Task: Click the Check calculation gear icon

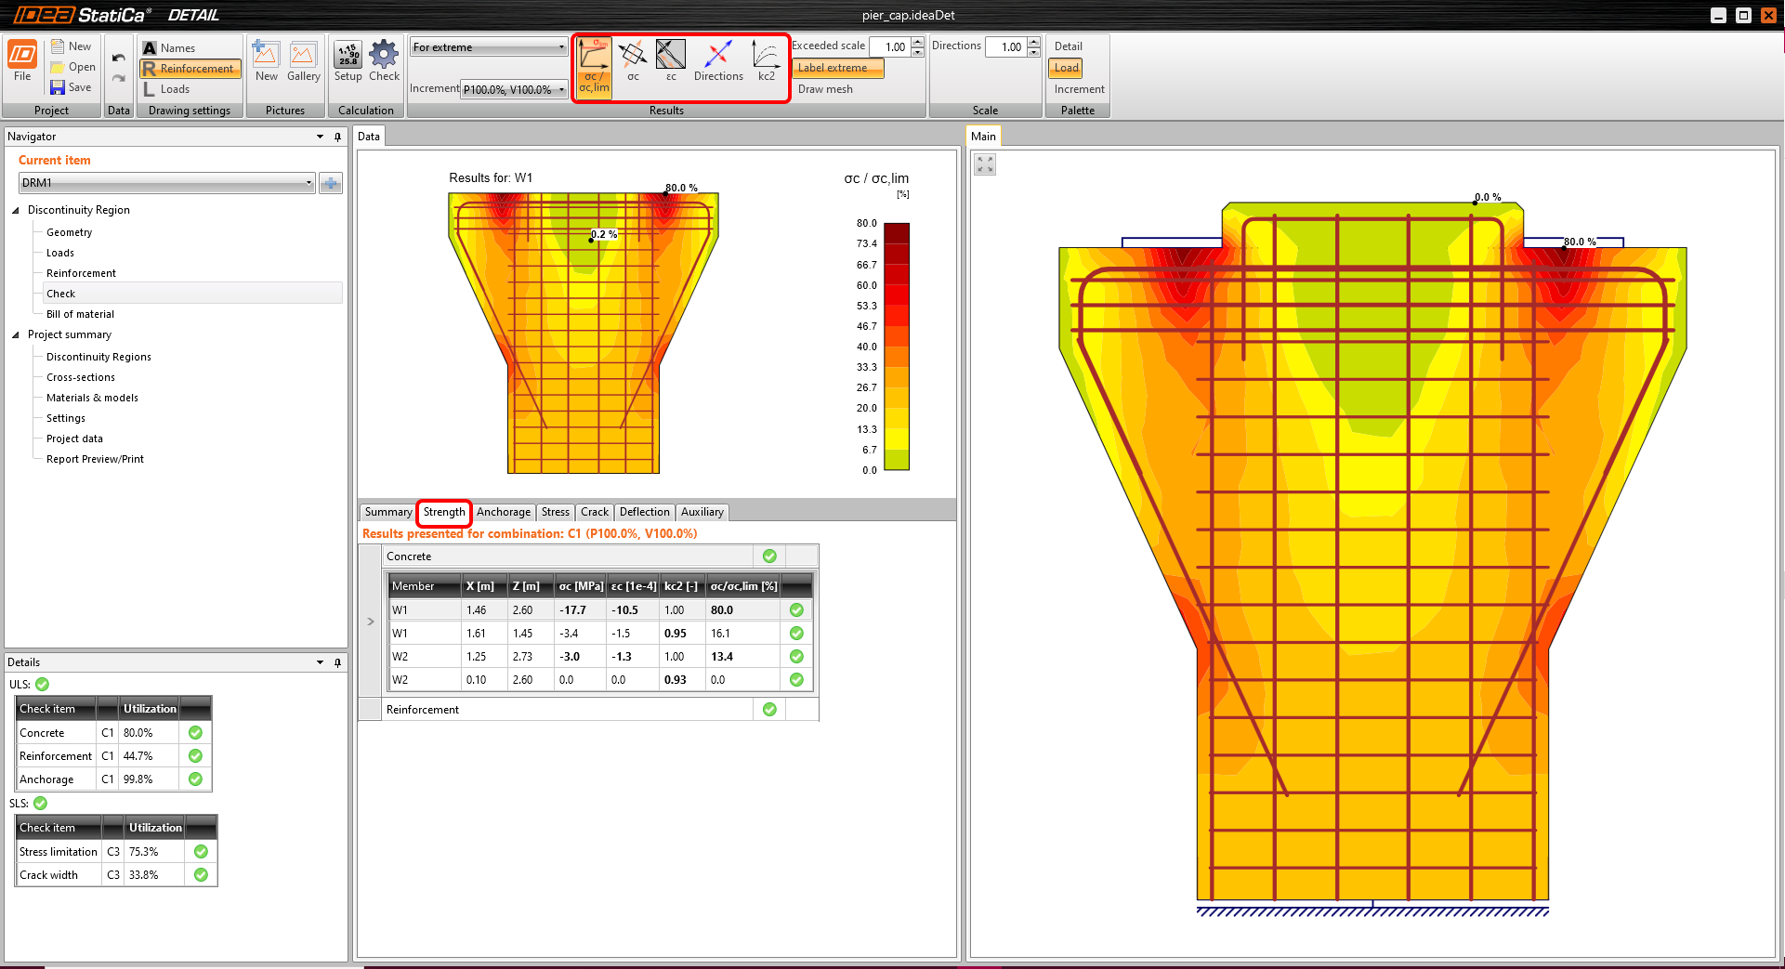Action: 384,56
